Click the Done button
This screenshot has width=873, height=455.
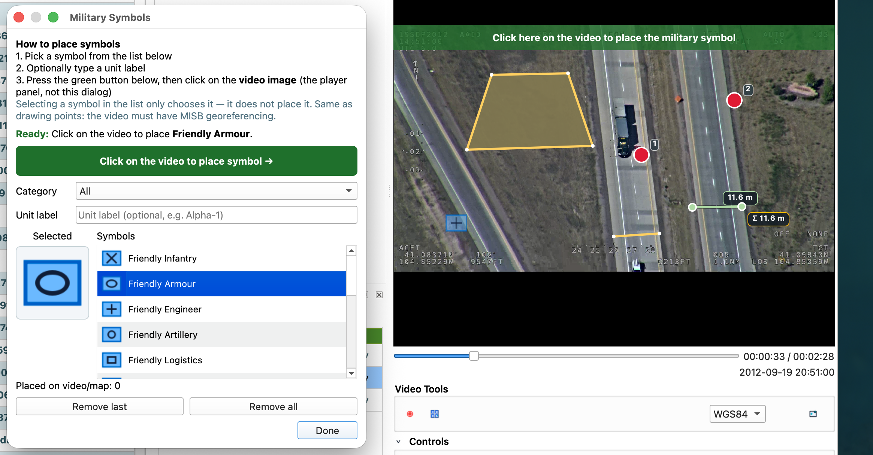click(327, 430)
